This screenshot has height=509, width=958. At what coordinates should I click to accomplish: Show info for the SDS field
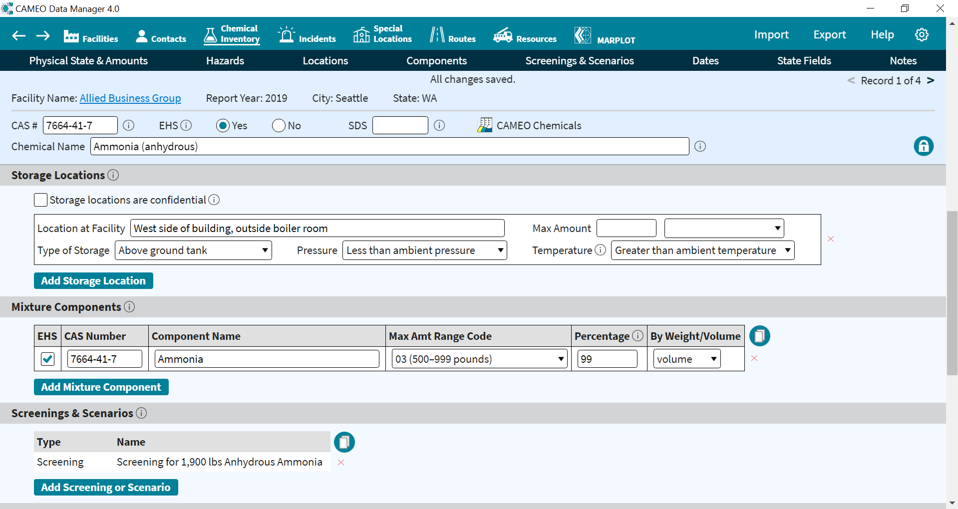pos(439,125)
